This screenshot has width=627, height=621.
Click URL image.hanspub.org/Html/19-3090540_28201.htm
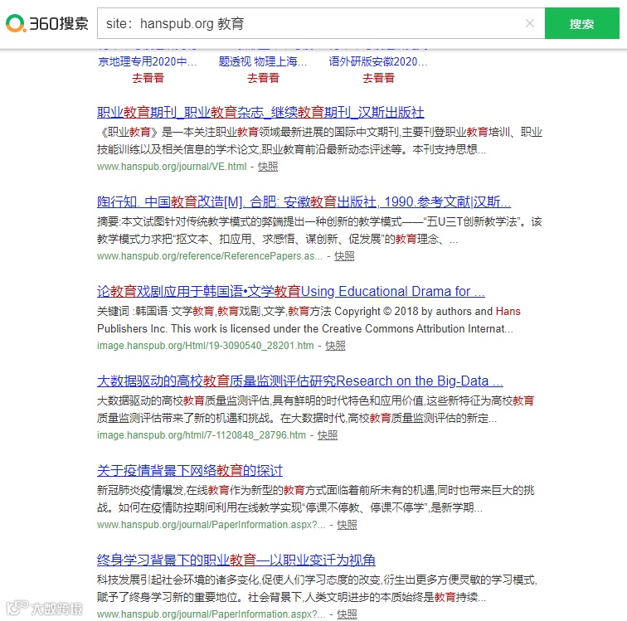click(206, 346)
